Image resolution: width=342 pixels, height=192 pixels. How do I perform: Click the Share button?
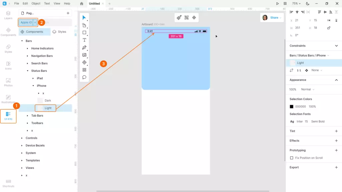point(276,18)
